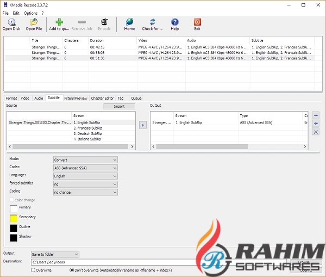
Task: Switch to the Audio tab
Action: coord(39,98)
